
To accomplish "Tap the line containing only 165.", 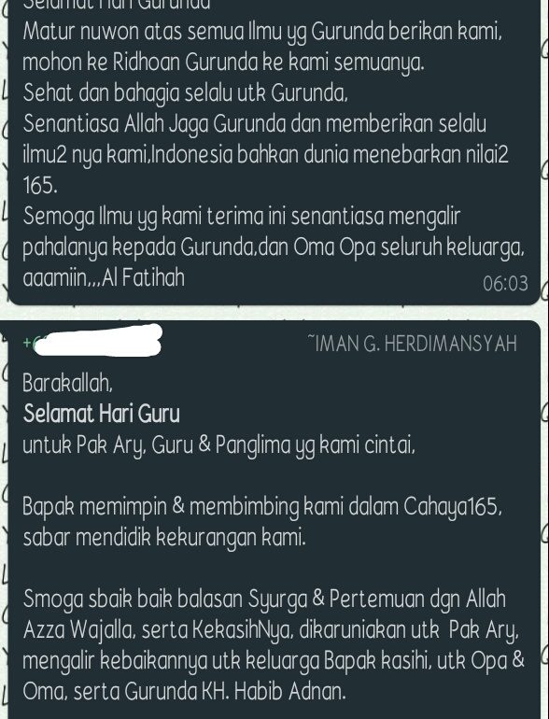I will [40, 185].
